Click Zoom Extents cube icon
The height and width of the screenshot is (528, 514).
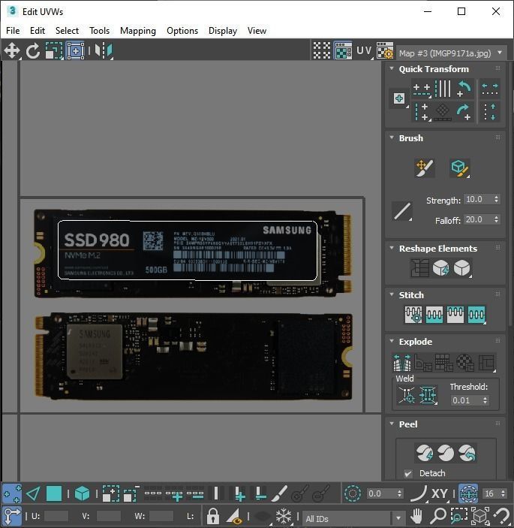click(480, 515)
